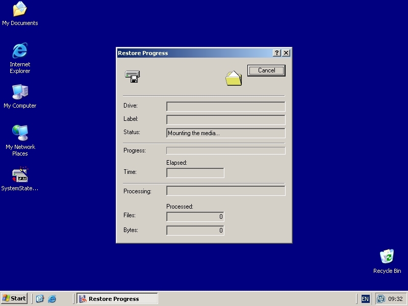Click the network tray icon

tap(381, 299)
